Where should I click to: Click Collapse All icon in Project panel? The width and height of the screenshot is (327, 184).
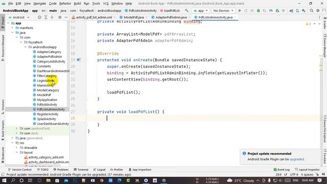(52, 17)
